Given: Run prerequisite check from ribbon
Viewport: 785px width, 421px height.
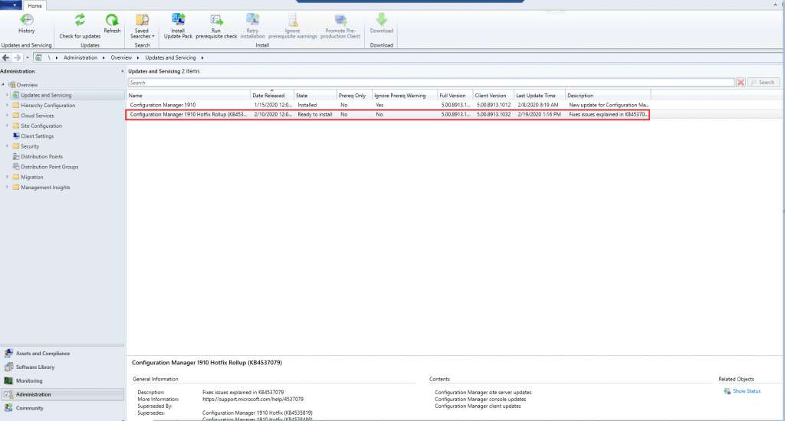Looking at the screenshot, I should tap(216, 25).
